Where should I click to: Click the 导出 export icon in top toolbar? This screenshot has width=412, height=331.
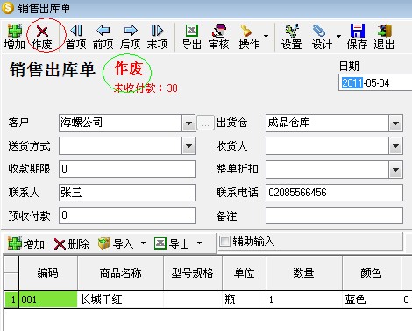coord(191,37)
